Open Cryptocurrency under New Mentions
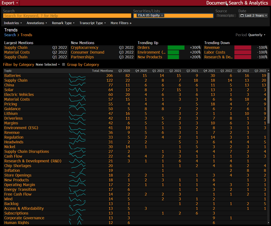The height and width of the screenshot is (226, 271). [x=84, y=48]
